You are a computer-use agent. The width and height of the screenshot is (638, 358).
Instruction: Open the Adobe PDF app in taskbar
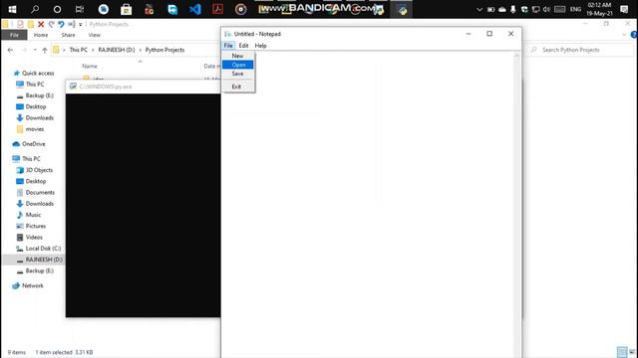click(217, 9)
